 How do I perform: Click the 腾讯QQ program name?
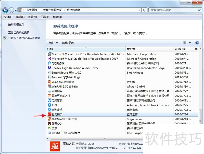tap(57, 124)
